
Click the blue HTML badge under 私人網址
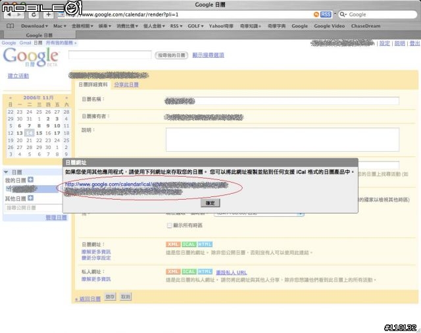click(x=205, y=272)
